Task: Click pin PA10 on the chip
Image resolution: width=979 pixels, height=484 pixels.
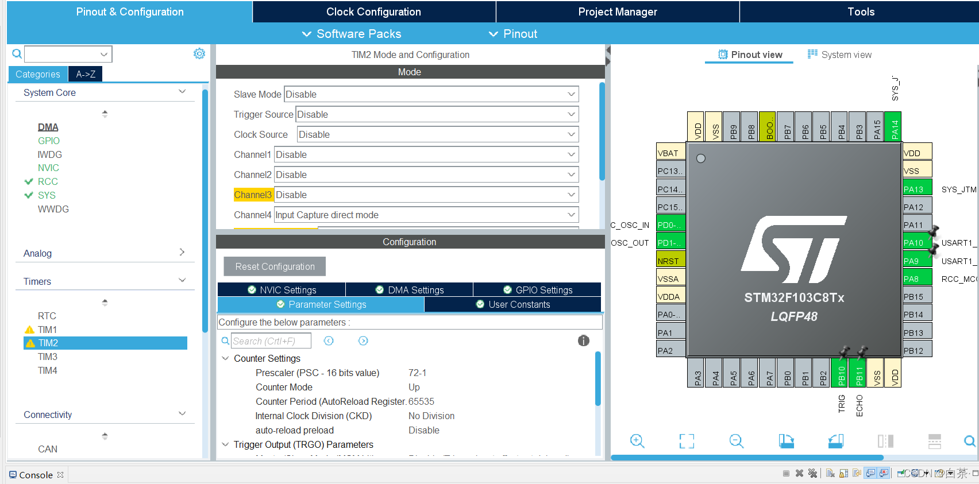Action: pos(917,242)
